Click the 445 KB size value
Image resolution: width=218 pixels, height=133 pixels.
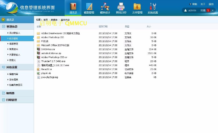tap(153, 65)
